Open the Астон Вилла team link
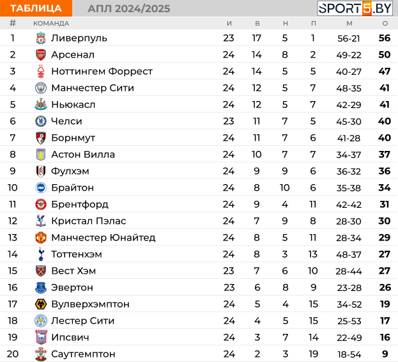398x362 pixels. coord(83,154)
